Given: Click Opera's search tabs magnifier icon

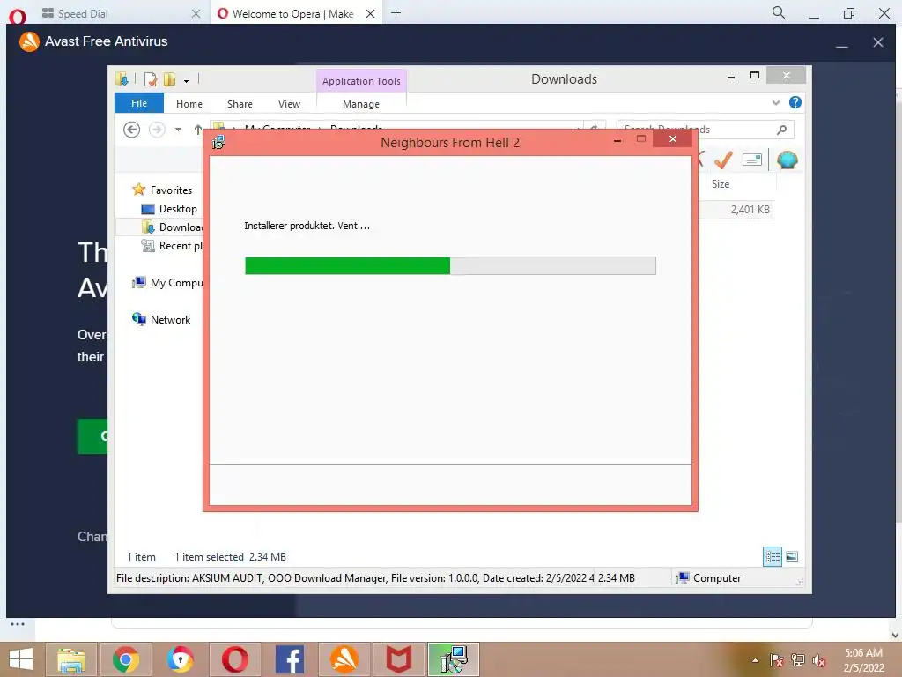Looking at the screenshot, I should pos(778,12).
